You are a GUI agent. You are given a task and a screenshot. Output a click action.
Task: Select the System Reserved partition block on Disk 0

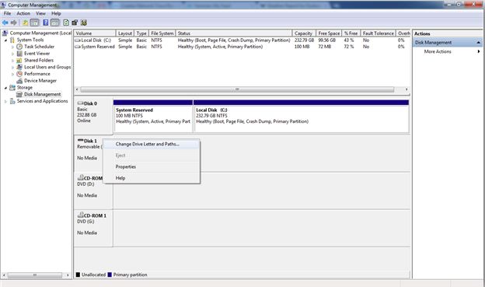[153, 117]
